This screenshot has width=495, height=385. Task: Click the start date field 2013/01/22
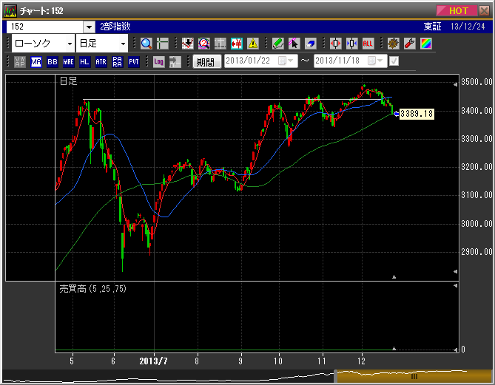pyautogui.click(x=250, y=61)
